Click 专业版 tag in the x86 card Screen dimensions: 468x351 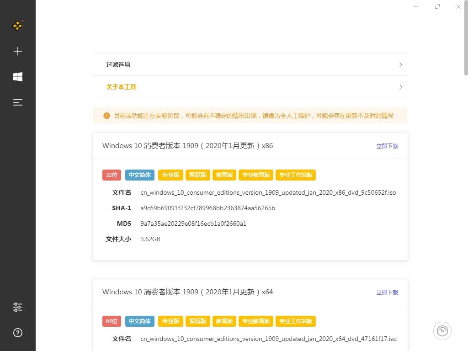[x=170, y=175]
